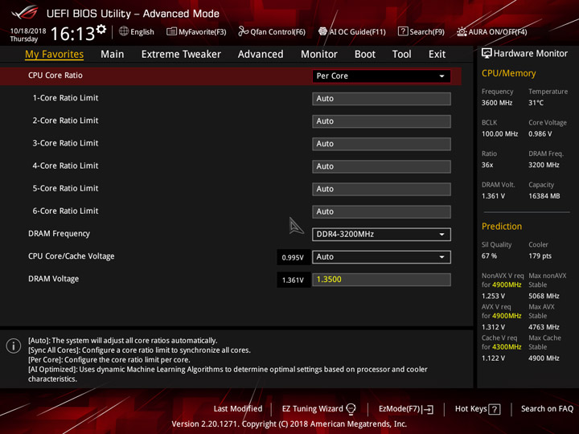Click the clock settings gear icon
The height and width of the screenshot is (434, 579).
(101, 29)
